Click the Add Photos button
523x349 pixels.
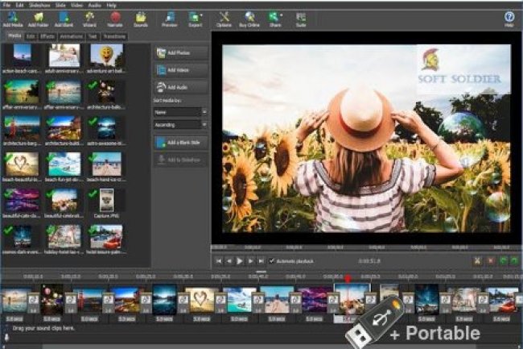point(180,52)
